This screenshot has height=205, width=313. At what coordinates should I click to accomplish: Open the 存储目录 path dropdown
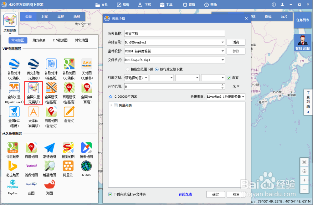223,42
